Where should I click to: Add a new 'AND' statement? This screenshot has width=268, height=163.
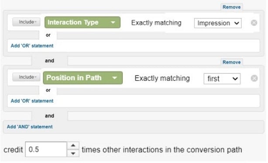[30, 127]
